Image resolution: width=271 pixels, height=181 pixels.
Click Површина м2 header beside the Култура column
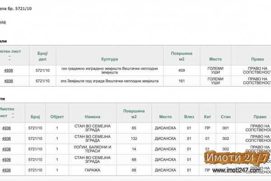[x=182, y=56]
